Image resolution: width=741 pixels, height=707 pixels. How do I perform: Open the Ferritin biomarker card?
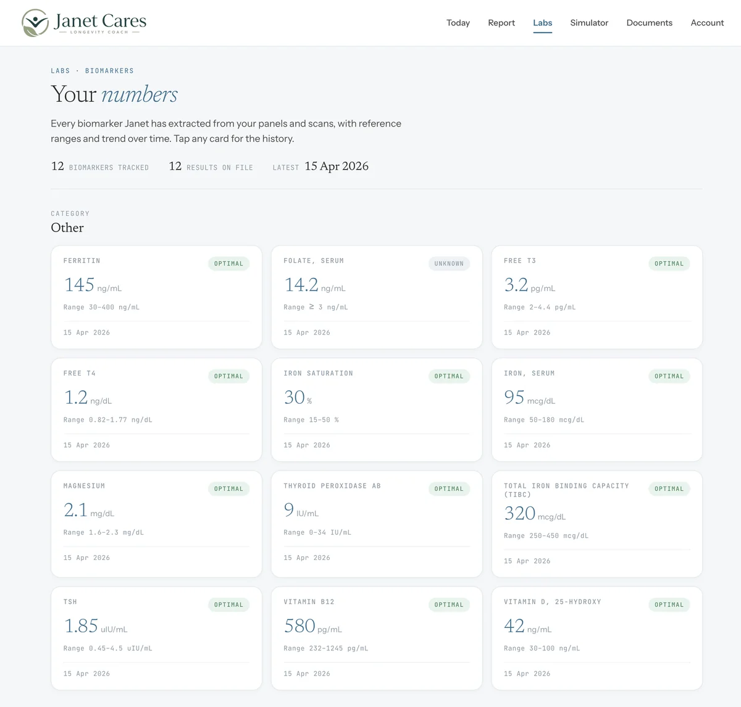tap(156, 297)
